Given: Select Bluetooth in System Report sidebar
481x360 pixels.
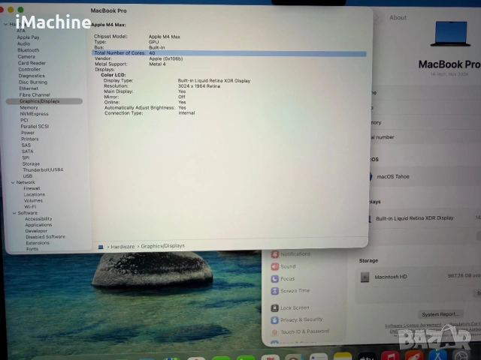Looking at the screenshot, I should [29, 50].
